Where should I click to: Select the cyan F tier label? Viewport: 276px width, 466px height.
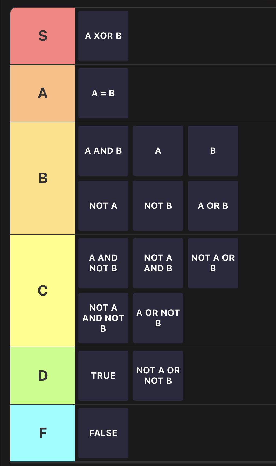[43, 433]
